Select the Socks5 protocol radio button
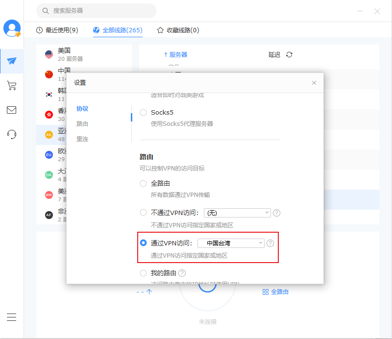This screenshot has width=392, height=339. (x=143, y=113)
